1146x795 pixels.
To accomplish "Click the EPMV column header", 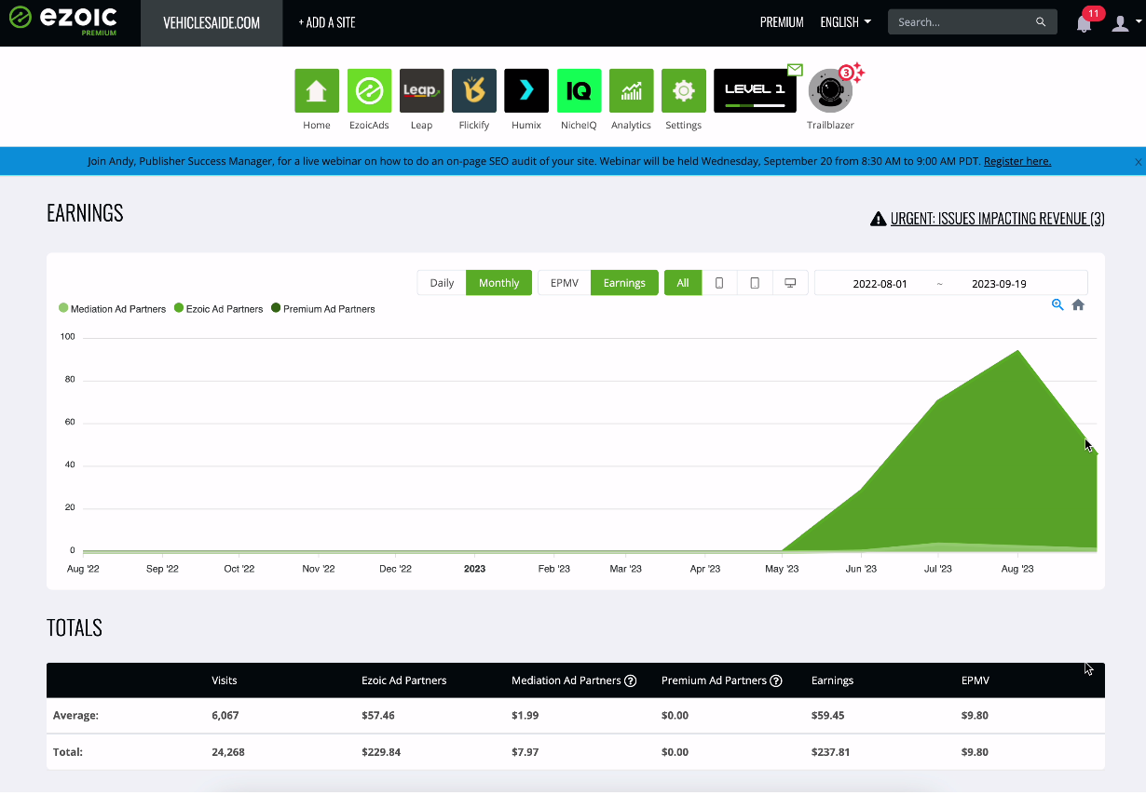I will click(975, 680).
